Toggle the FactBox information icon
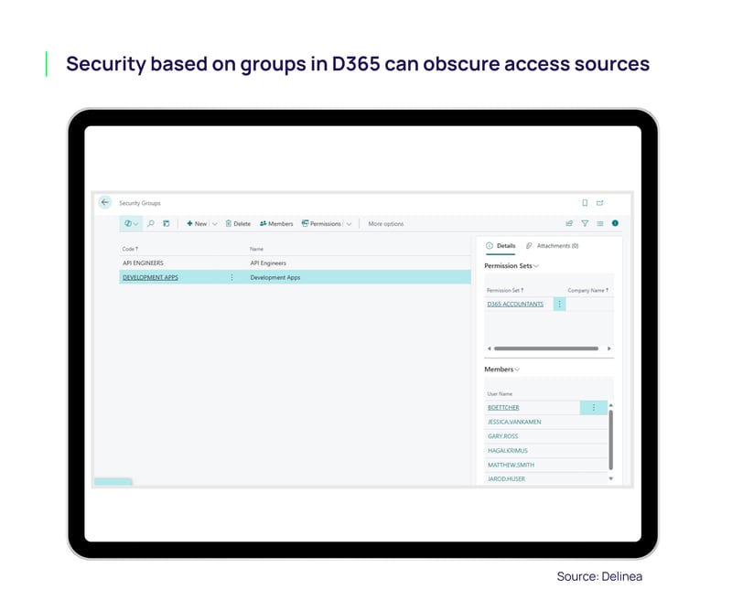This screenshot has height=611, width=732. tap(615, 223)
